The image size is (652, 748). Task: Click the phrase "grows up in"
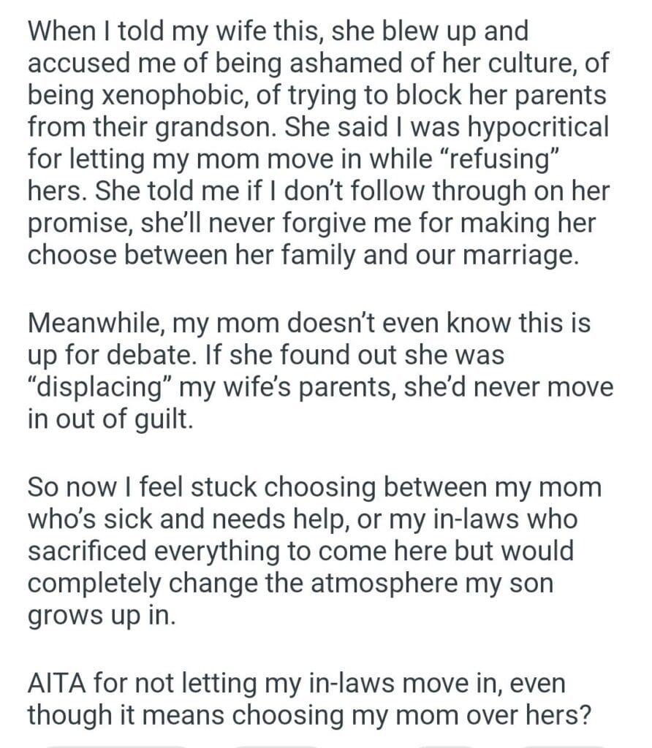click(x=101, y=617)
